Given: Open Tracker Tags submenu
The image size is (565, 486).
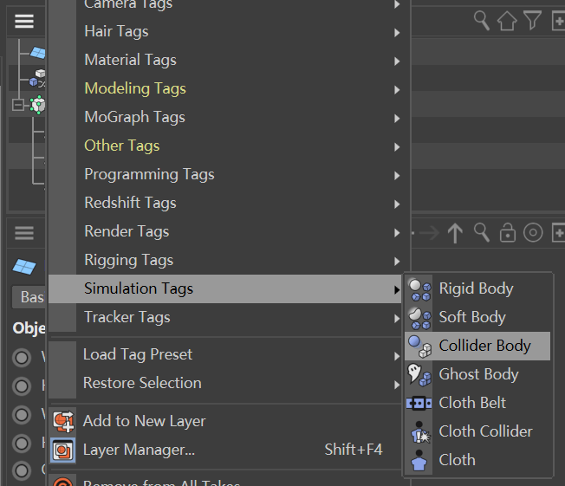Looking at the screenshot, I should (224, 317).
